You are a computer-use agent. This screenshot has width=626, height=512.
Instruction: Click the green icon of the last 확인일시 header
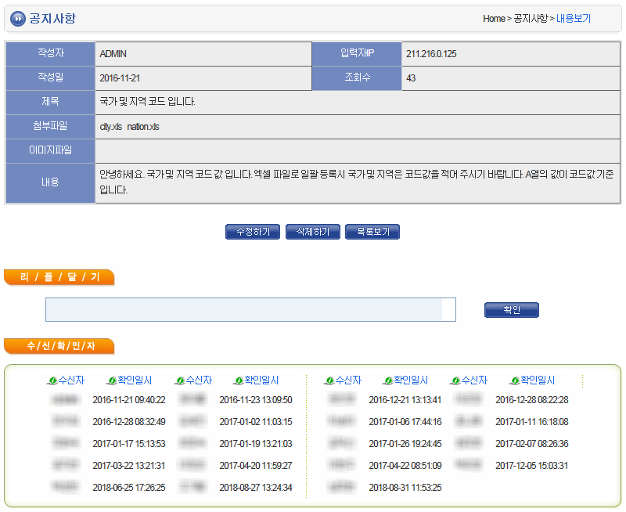(515, 381)
